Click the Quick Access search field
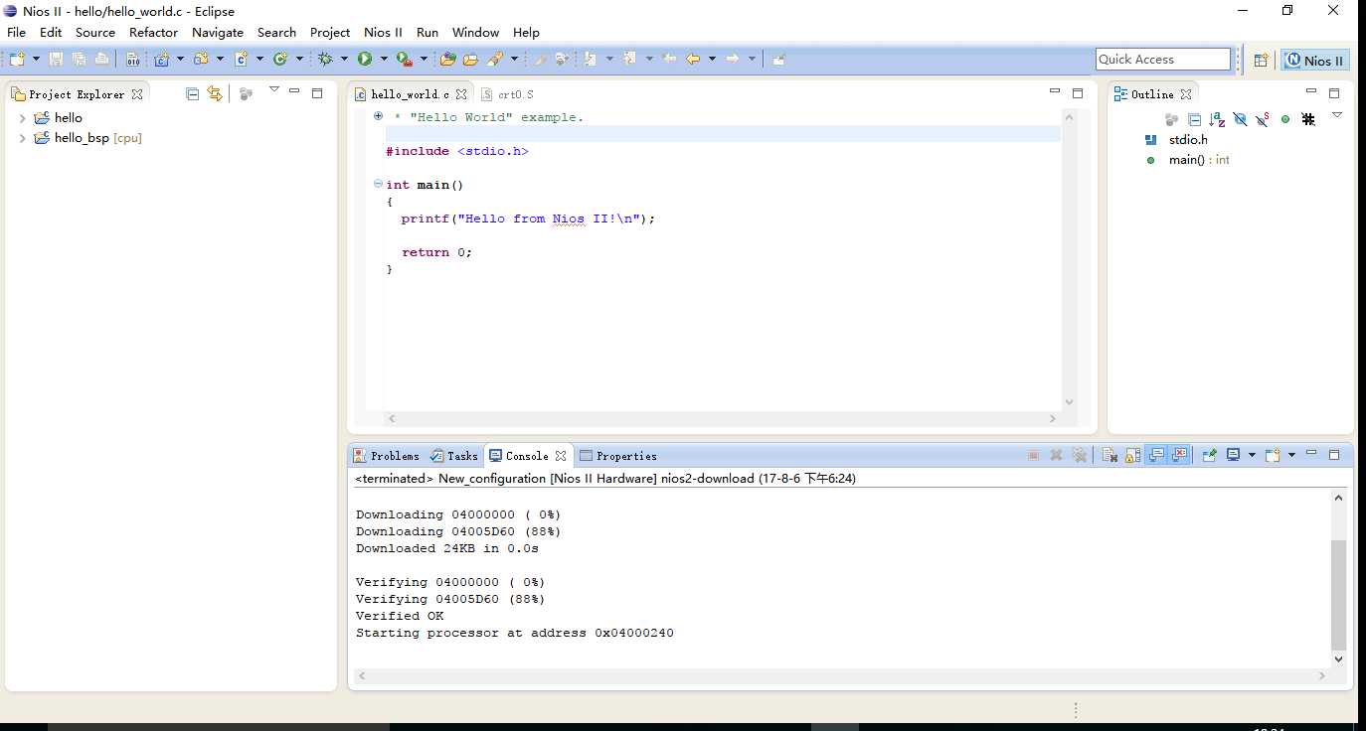The height and width of the screenshot is (731, 1366). tap(1163, 60)
